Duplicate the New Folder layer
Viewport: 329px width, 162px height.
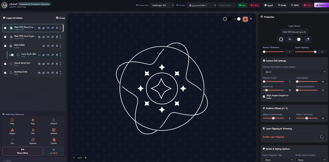(53, 46)
